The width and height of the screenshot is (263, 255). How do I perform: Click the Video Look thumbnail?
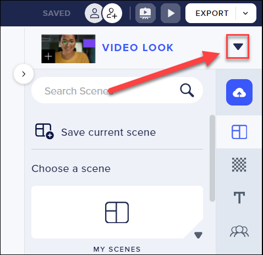point(68,49)
